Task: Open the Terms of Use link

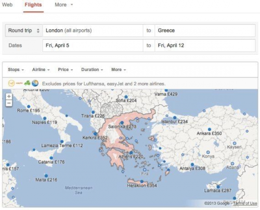Action: 245,204
